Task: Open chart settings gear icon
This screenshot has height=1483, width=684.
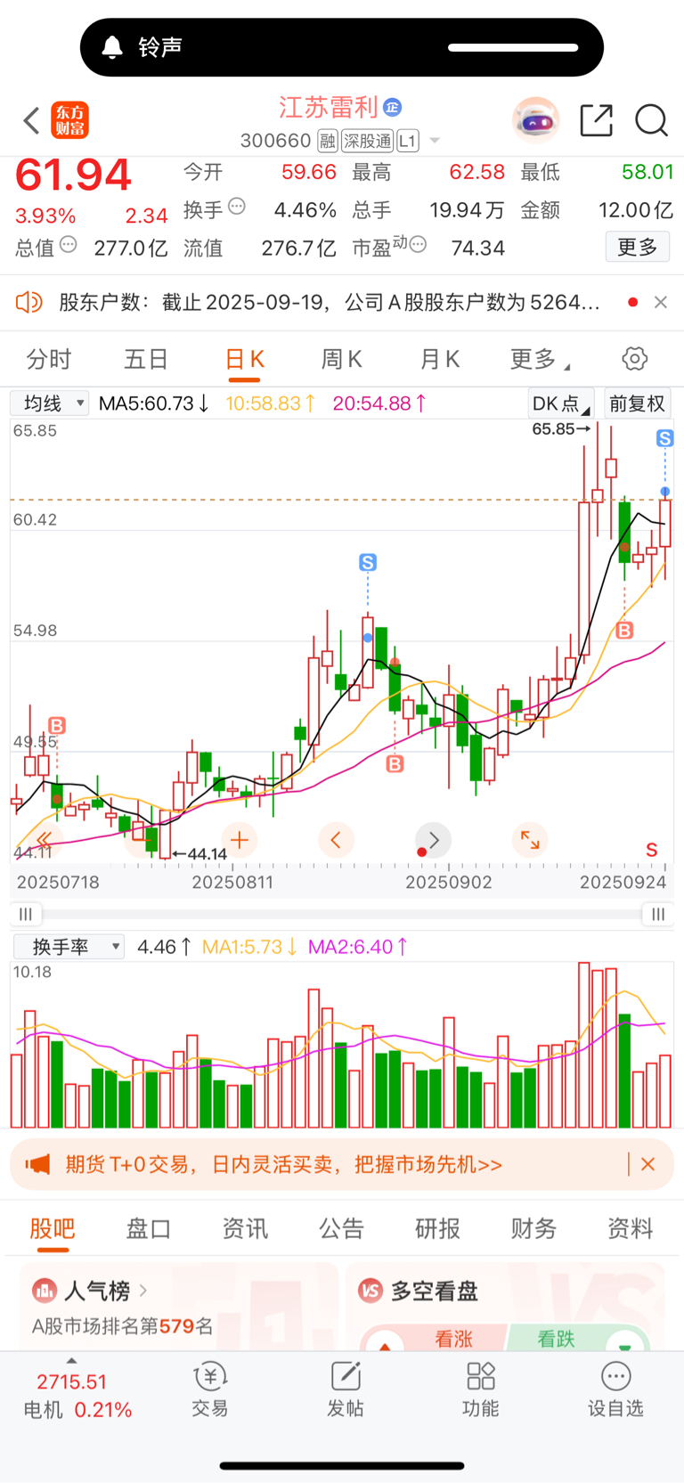Action: point(634,359)
